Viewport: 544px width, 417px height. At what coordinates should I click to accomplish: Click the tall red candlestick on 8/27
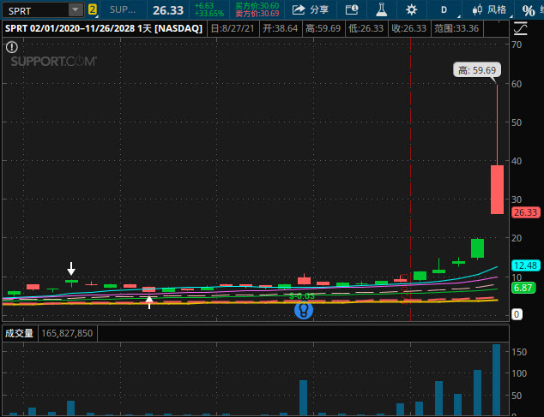coord(497,189)
